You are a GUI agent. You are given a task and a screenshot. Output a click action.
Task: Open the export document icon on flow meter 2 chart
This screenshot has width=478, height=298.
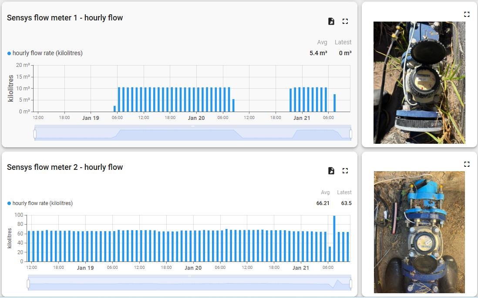331,170
